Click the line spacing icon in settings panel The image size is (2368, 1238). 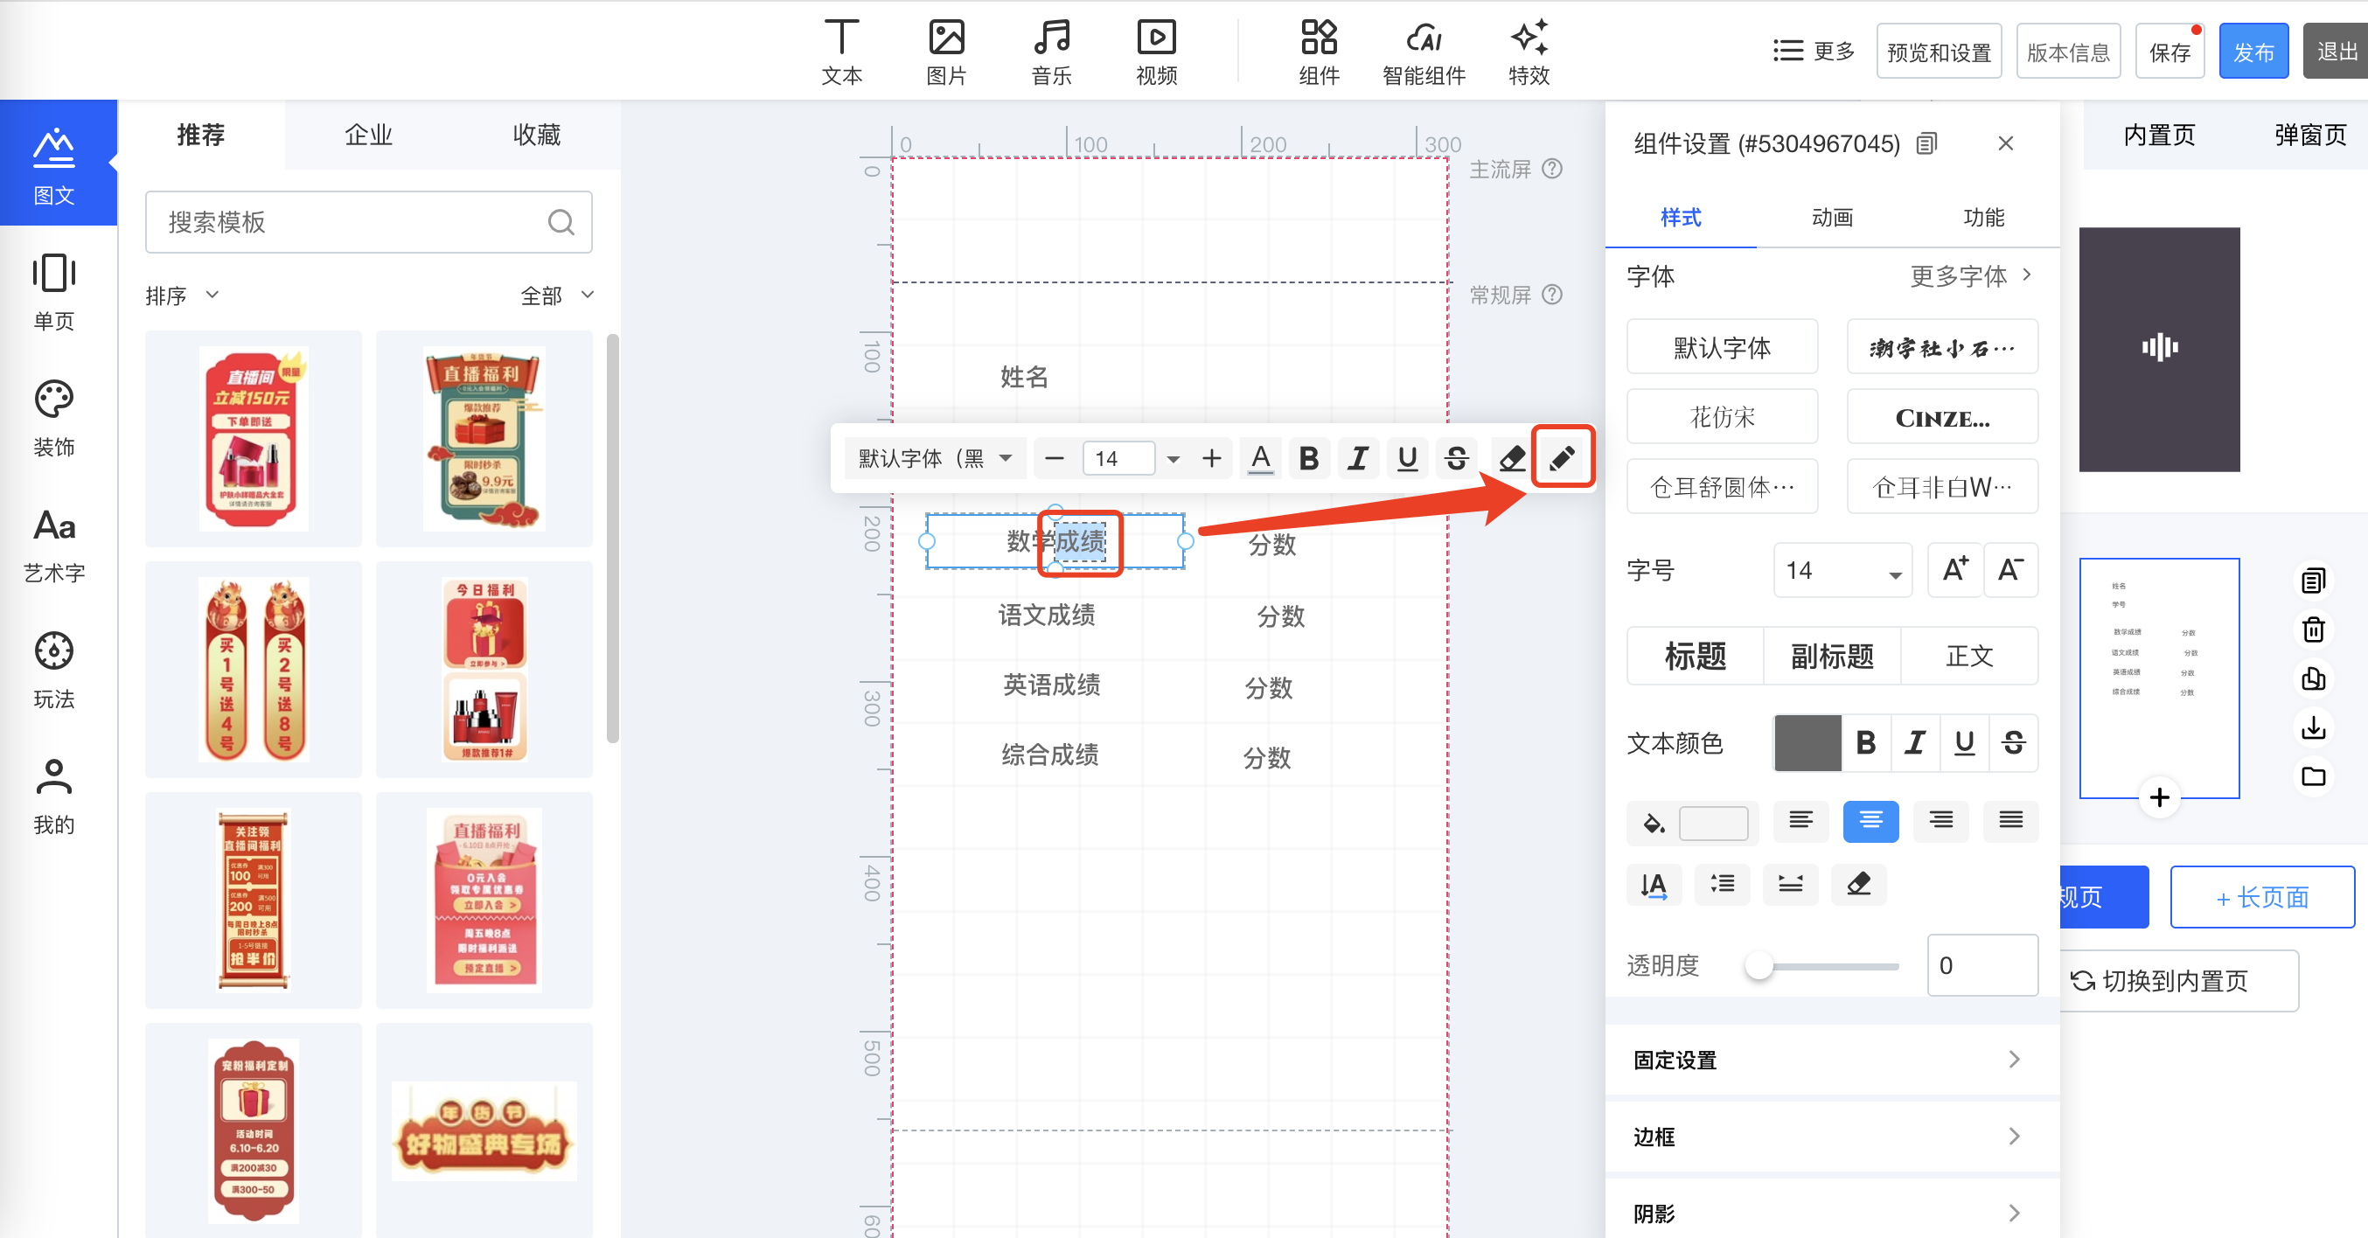(1722, 884)
